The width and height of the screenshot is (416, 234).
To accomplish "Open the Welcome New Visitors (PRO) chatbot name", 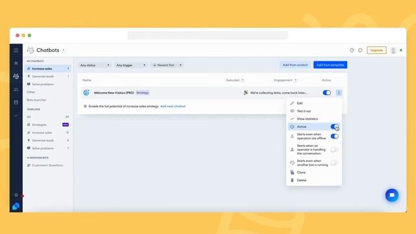I will pyautogui.click(x=114, y=92).
